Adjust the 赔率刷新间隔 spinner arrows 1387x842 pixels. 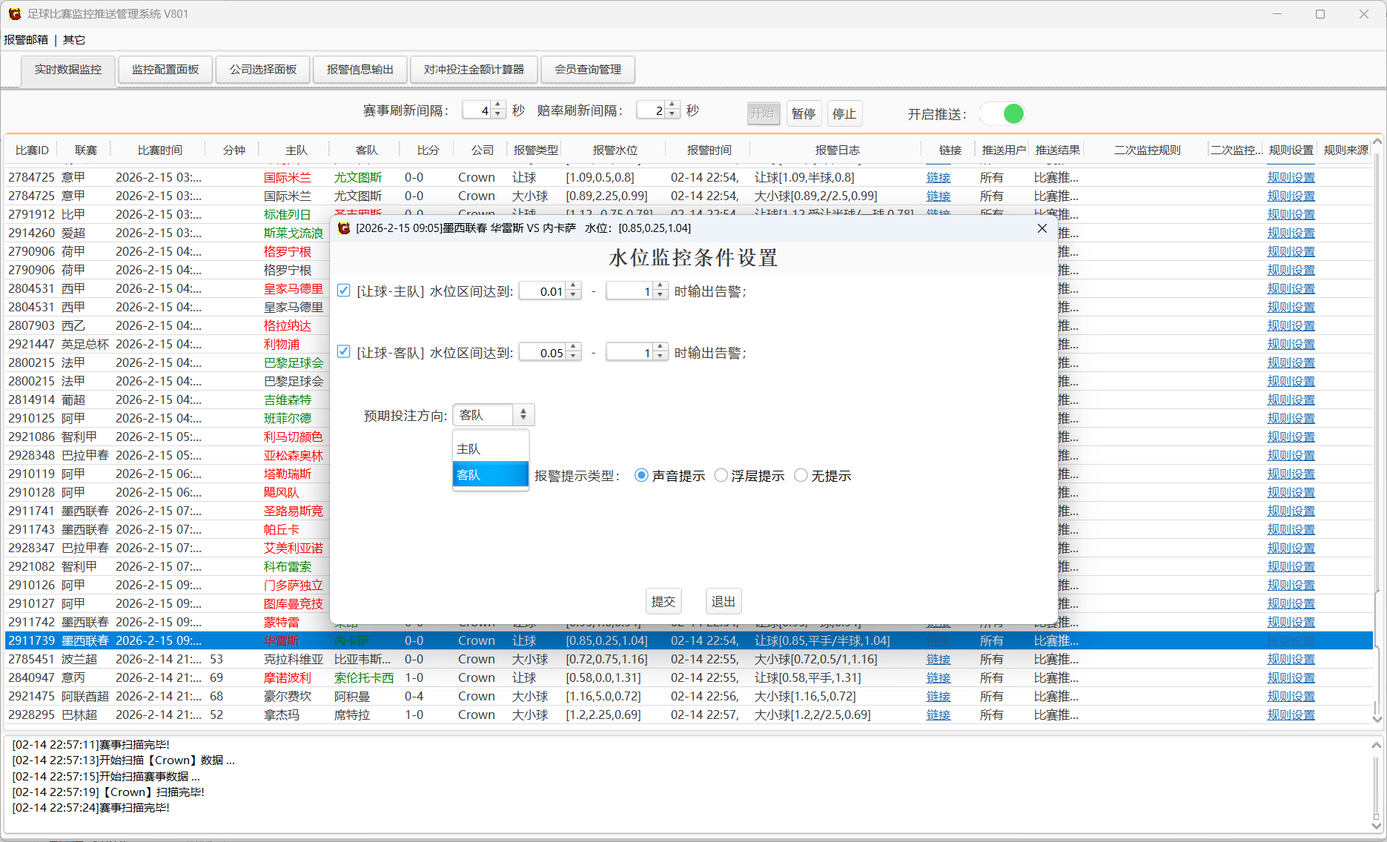tap(672, 110)
